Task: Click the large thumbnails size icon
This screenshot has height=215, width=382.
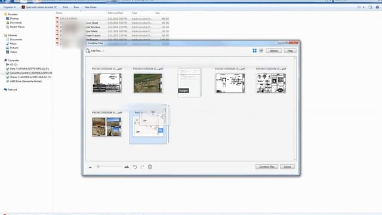Action: (x=127, y=167)
